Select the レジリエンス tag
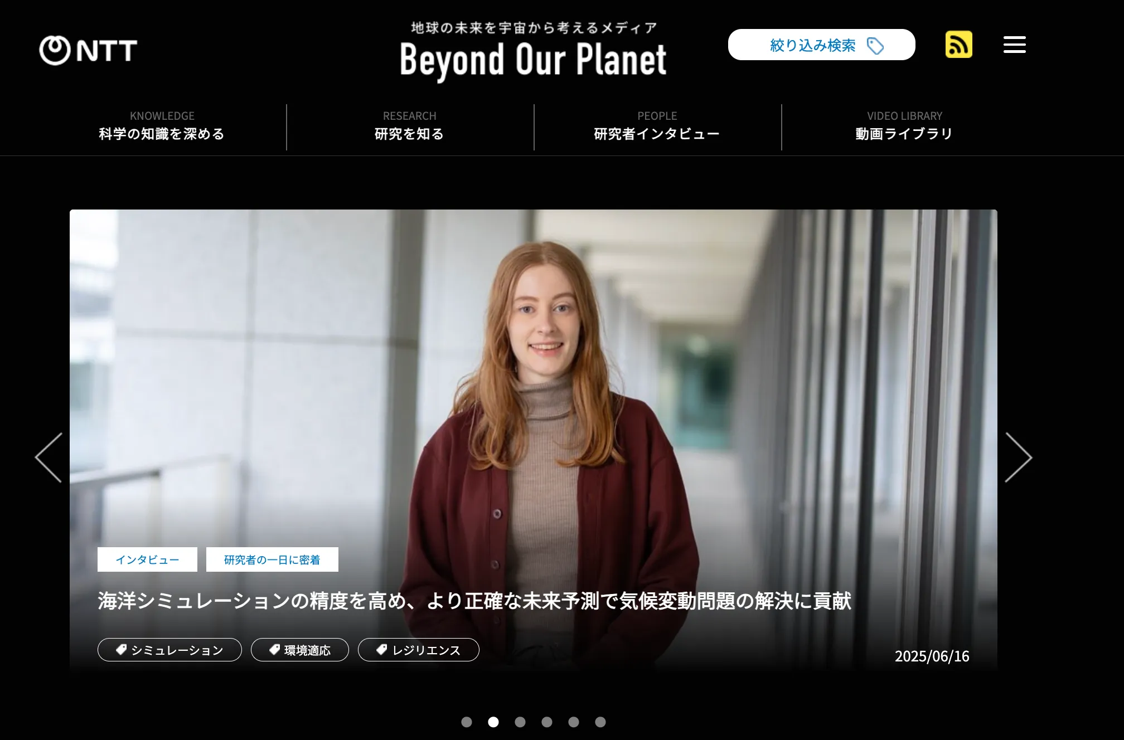 click(x=418, y=650)
